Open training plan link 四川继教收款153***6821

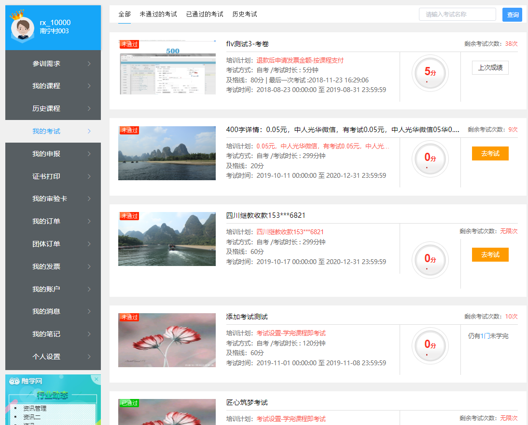(290, 232)
